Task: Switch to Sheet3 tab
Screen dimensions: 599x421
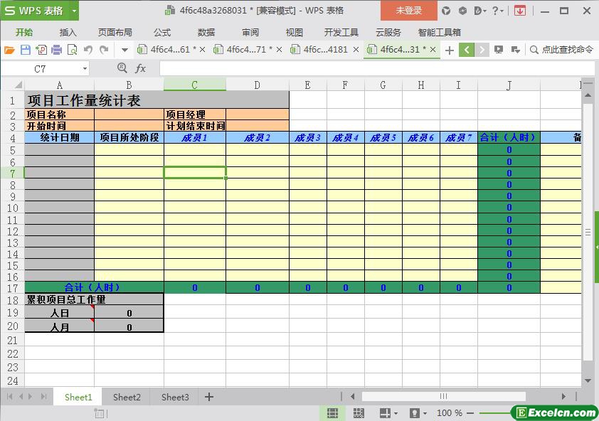Action: (x=175, y=398)
